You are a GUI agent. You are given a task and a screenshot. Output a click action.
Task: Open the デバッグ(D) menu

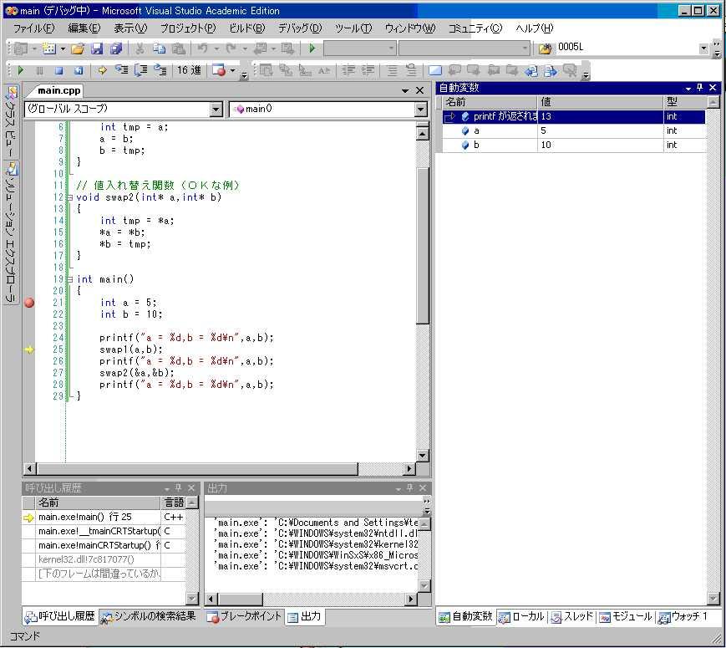[300, 28]
